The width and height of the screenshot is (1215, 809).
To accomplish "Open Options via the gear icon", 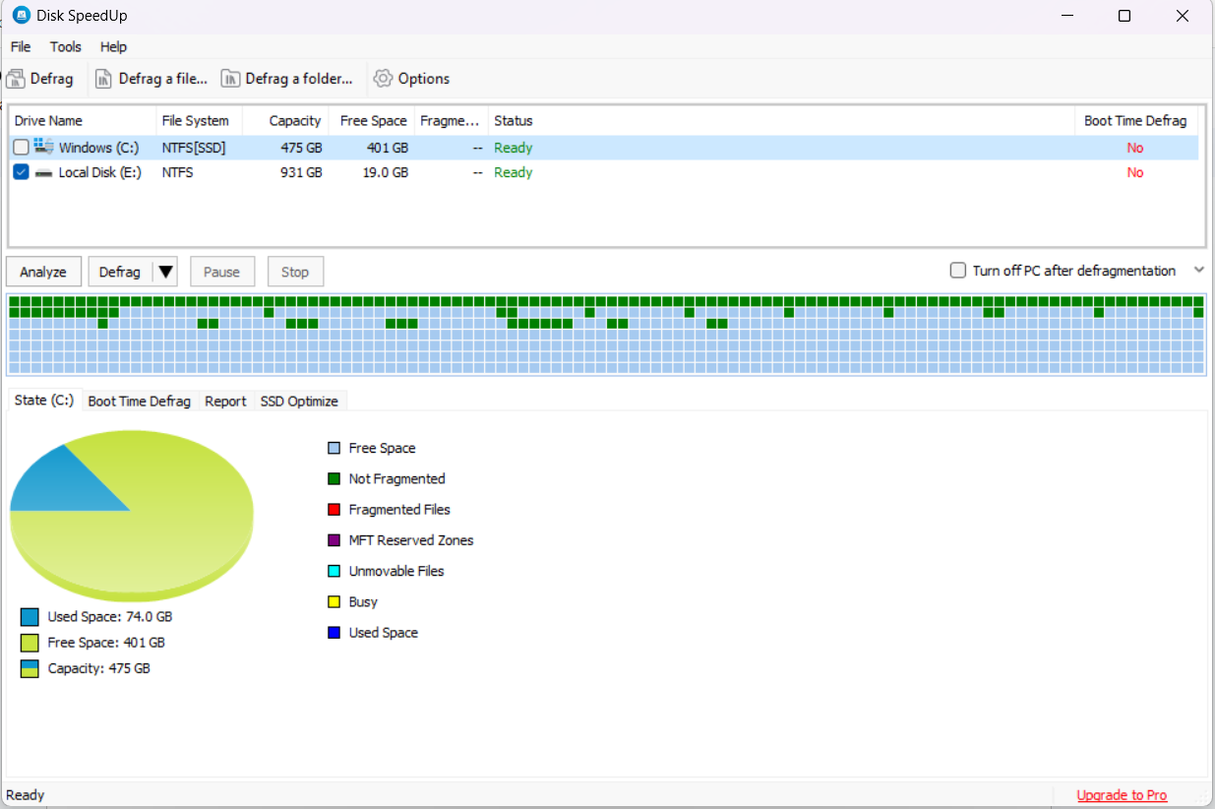I will pyautogui.click(x=383, y=79).
